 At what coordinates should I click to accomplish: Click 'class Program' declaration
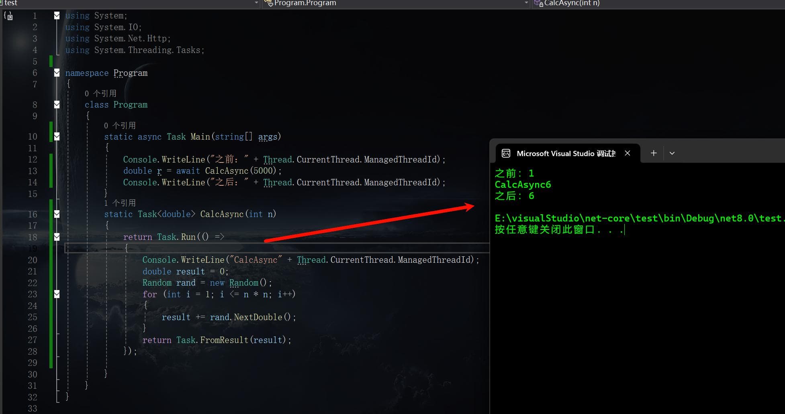pos(116,105)
